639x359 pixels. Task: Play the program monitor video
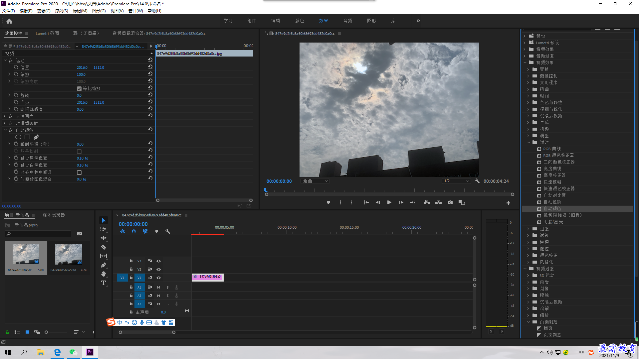point(389,202)
